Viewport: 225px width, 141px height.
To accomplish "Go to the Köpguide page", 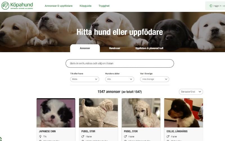I will pos(85,6).
